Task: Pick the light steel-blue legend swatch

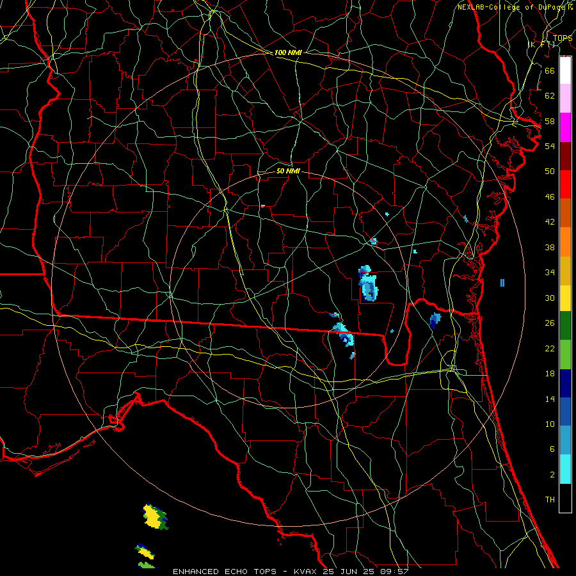Action: coord(565,440)
